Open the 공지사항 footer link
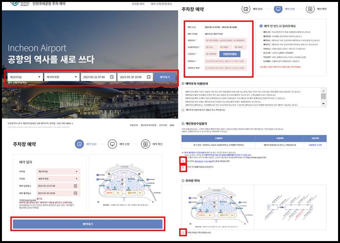This screenshot has height=243, width=340. coord(163,125)
